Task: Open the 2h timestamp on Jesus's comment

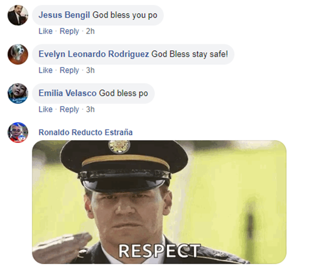Action: point(90,31)
